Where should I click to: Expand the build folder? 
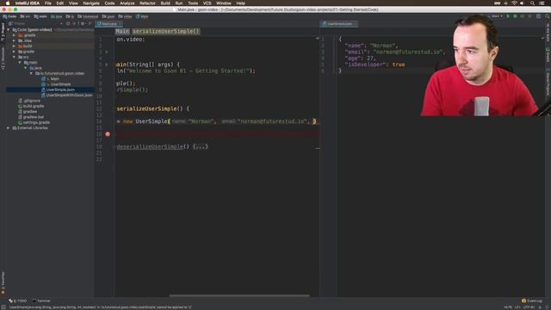pos(14,46)
